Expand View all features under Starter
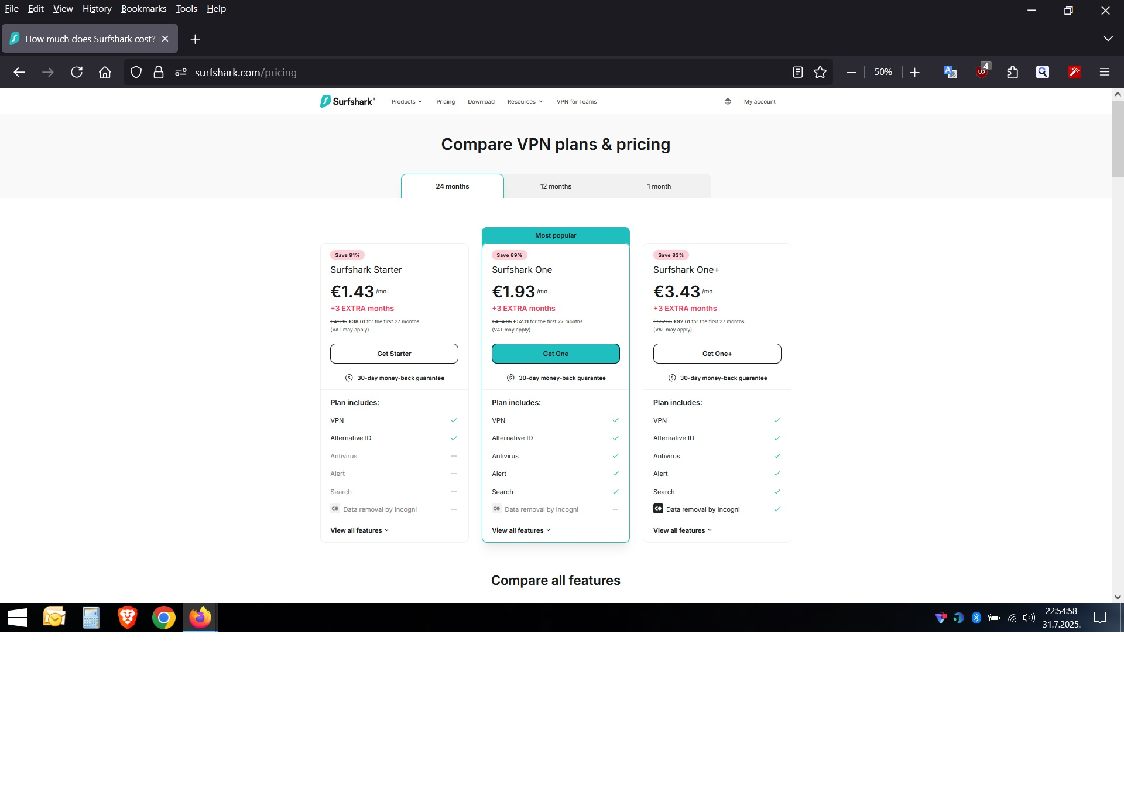 [x=359, y=530]
